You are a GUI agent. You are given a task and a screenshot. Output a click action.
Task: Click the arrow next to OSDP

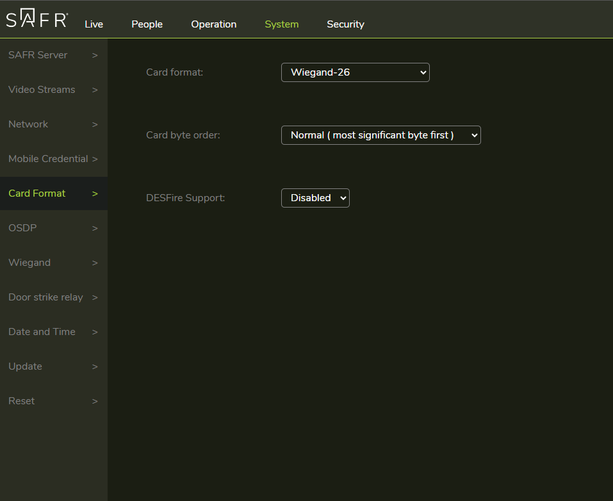[95, 228]
